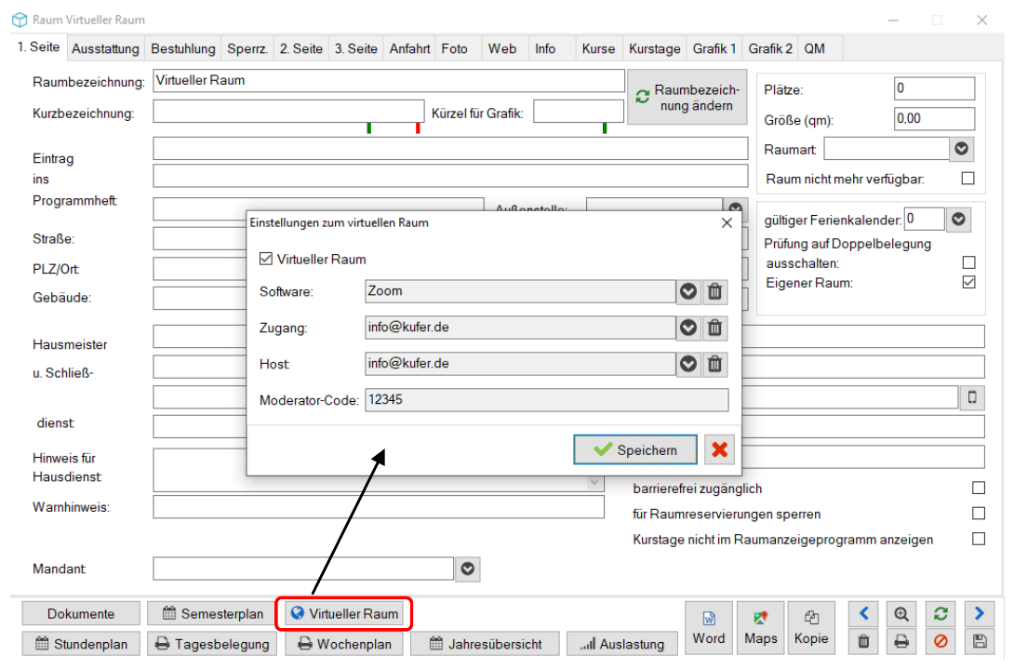Click into the Moderator-Code field
1014x669 pixels.
coord(546,400)
